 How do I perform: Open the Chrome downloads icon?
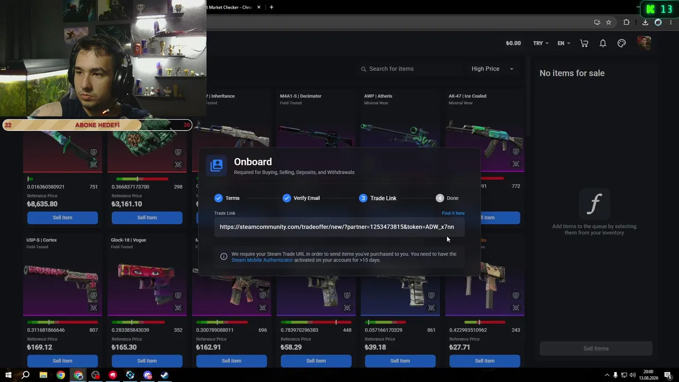[645, 22]
